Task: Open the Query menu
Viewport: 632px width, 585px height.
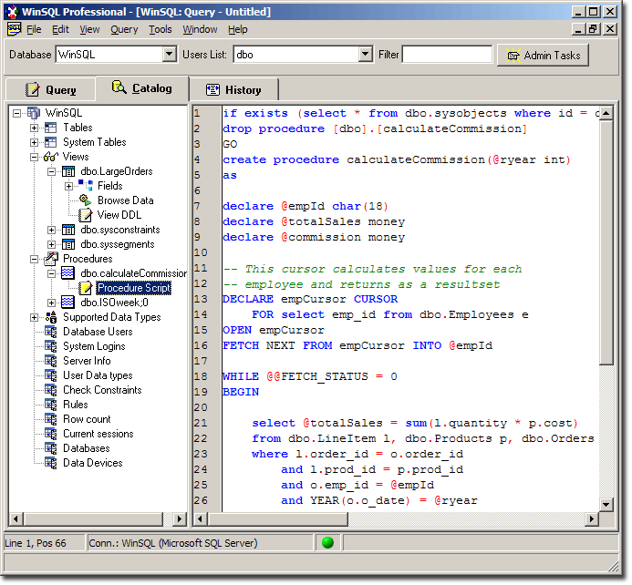Action: click(x=124, y=29)
